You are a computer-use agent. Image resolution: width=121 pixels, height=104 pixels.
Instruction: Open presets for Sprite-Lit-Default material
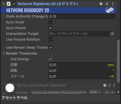point(109,85)
